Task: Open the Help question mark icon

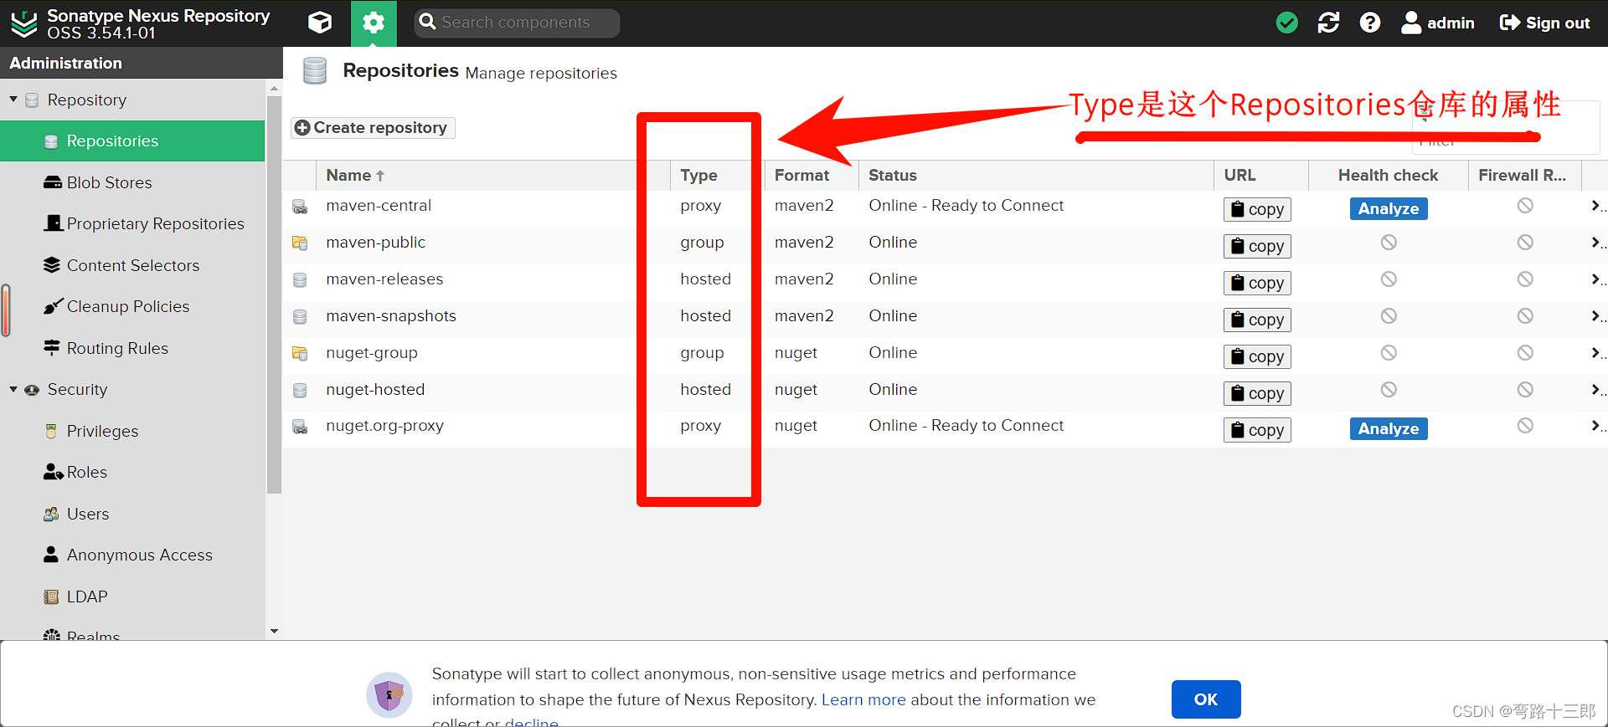Action: tap(1370, 23)
